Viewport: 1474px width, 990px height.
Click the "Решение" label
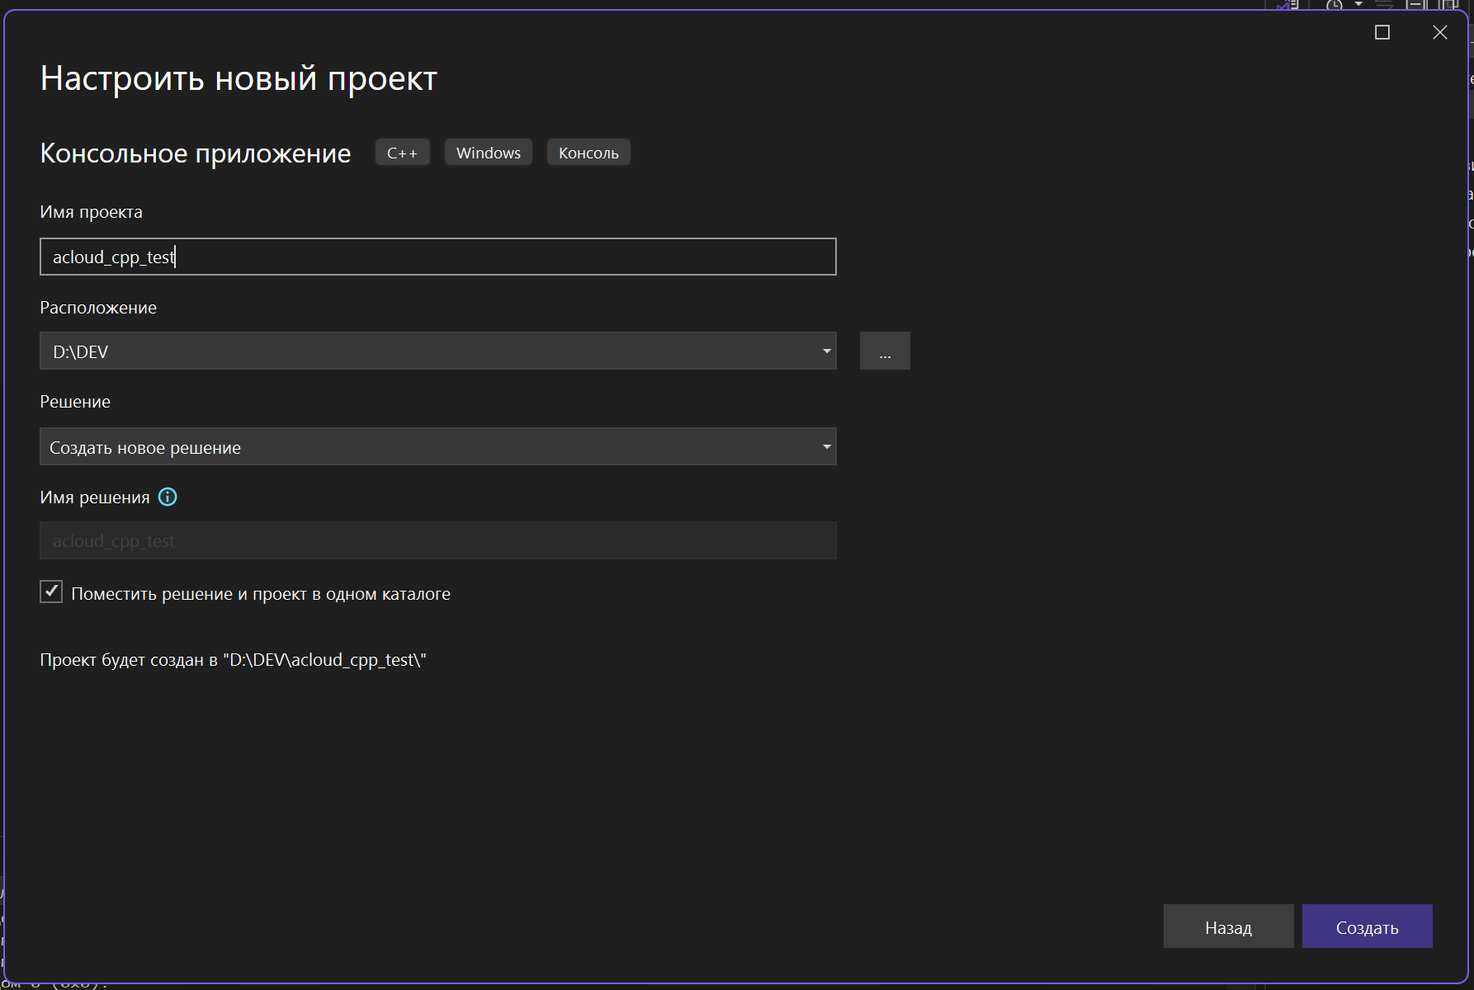(x=75, y=402)
